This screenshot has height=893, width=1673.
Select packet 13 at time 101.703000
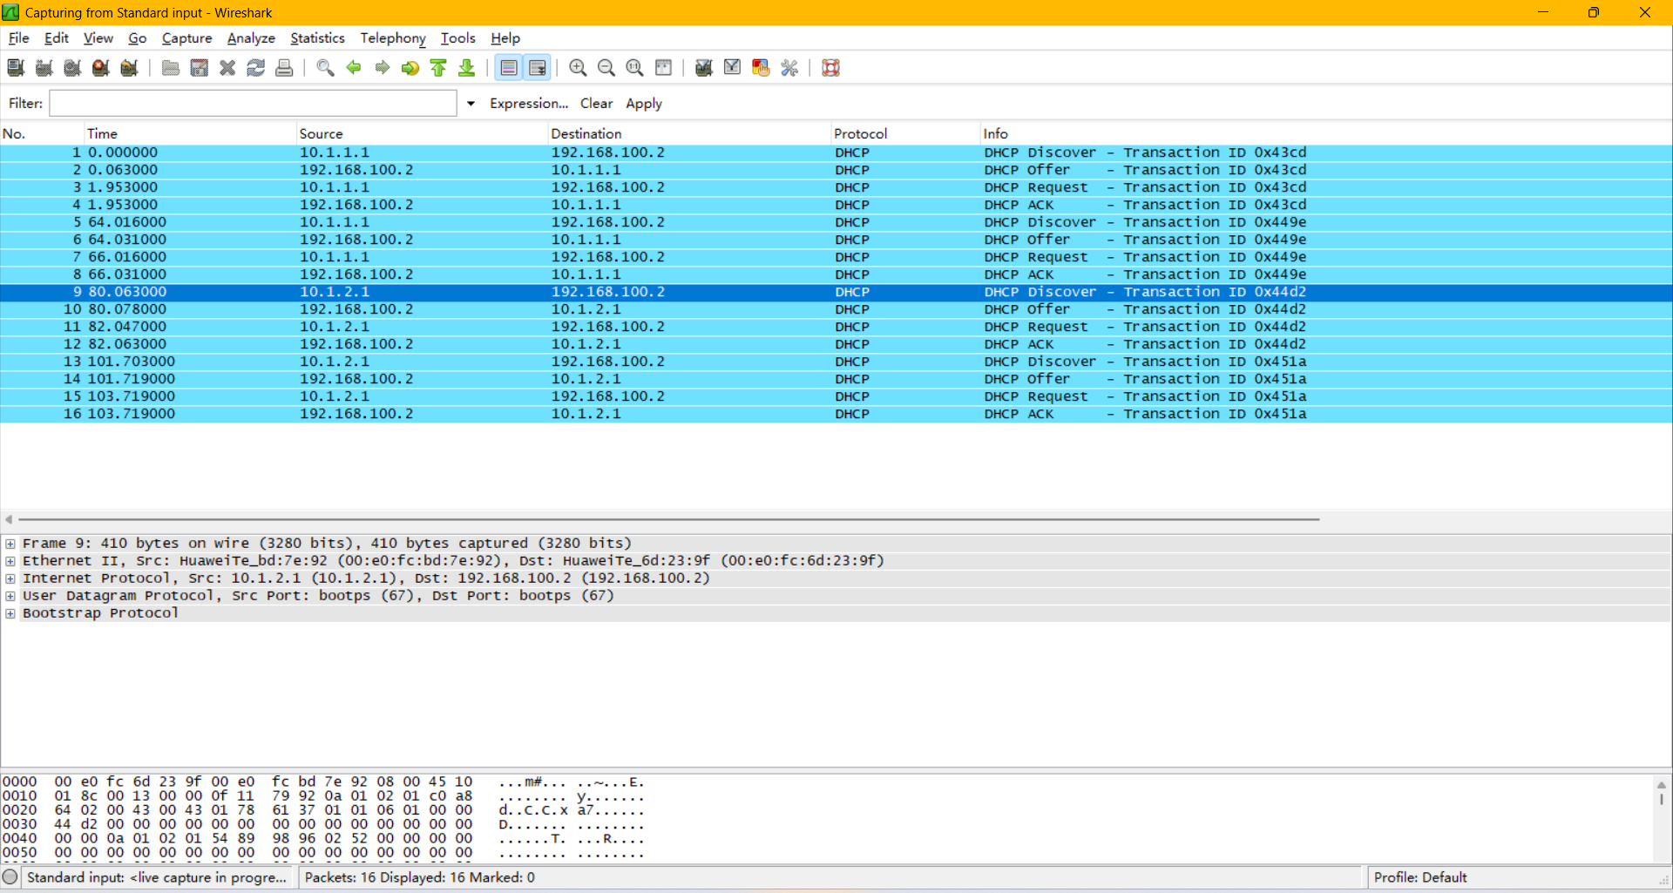[x=836, y=362]
